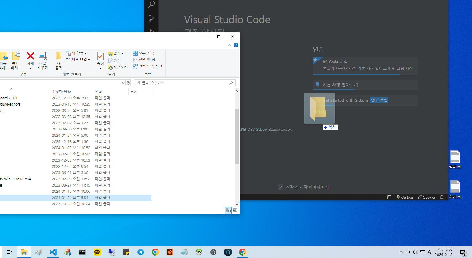Click the IME language indicator A
This screenshot has height=258, width=472.
[x=429, y=252]
